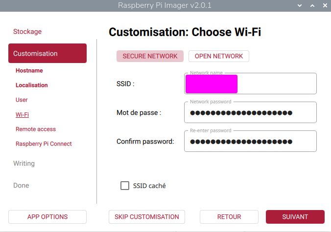Click Suivant to continue
The height and width of the screenshot is (232, 331).
pos(295,217)
